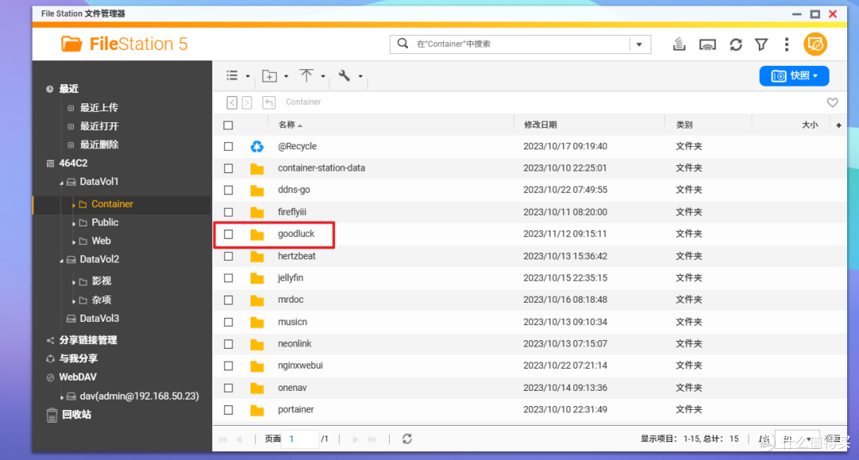Click the parent folder up icon
859x460 pixels.
coord(269,102)
